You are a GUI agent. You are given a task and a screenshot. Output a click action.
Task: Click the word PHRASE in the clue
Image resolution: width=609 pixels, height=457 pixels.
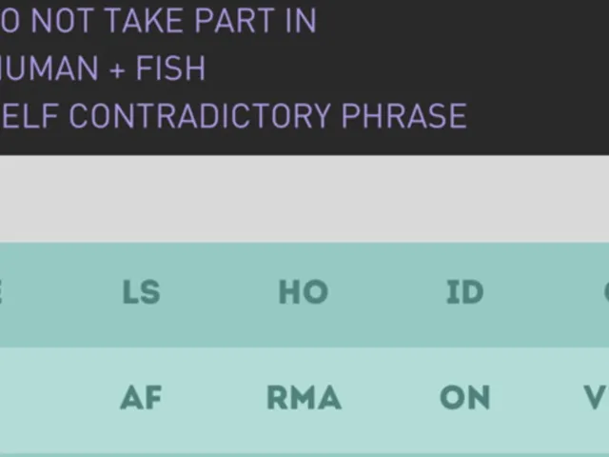(x=403, y=116)
